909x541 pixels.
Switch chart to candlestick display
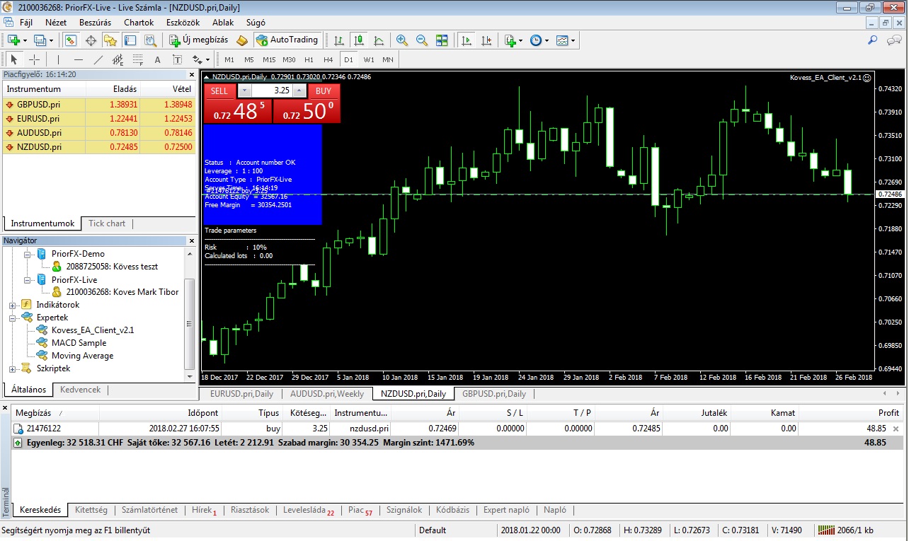(359, 40)
